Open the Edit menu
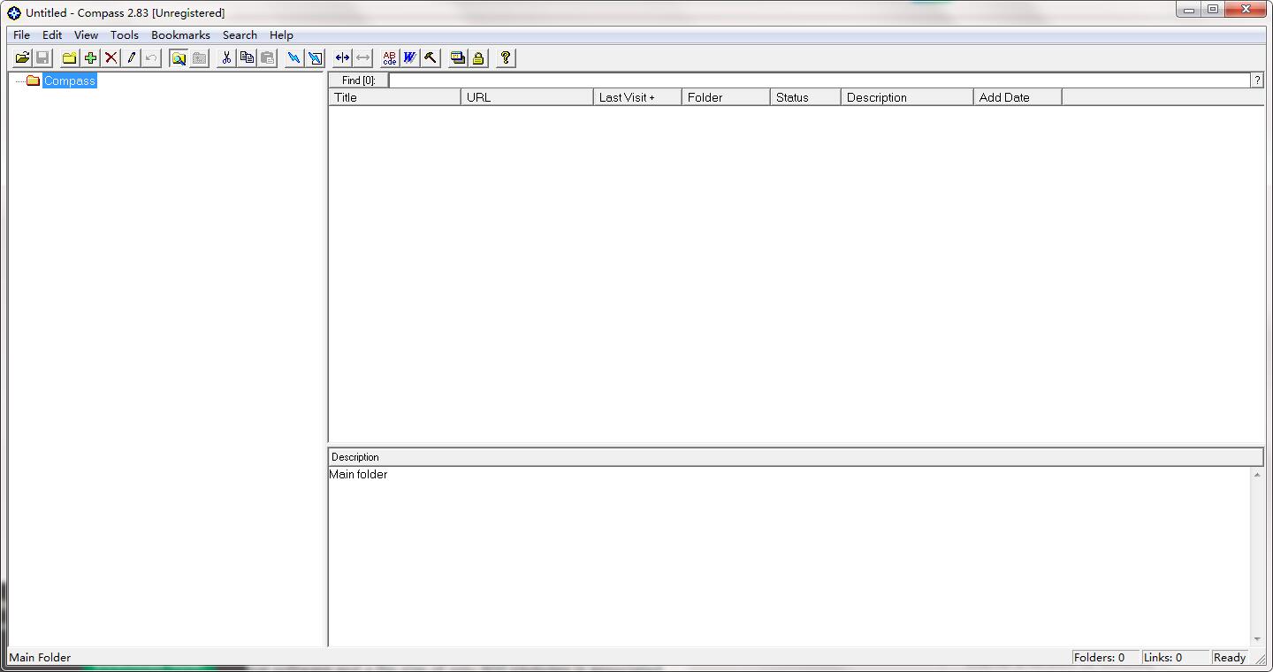1273x672 pixels. point(52,35)
